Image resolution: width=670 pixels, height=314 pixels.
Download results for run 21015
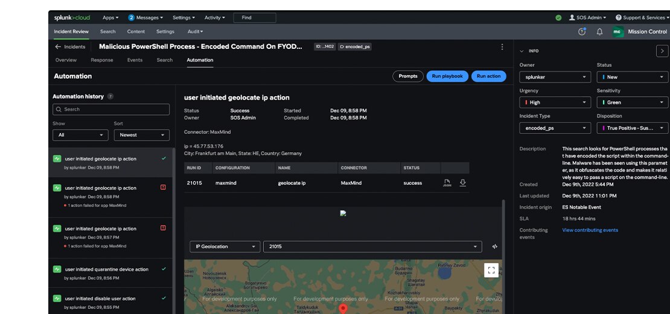[462, 183]
